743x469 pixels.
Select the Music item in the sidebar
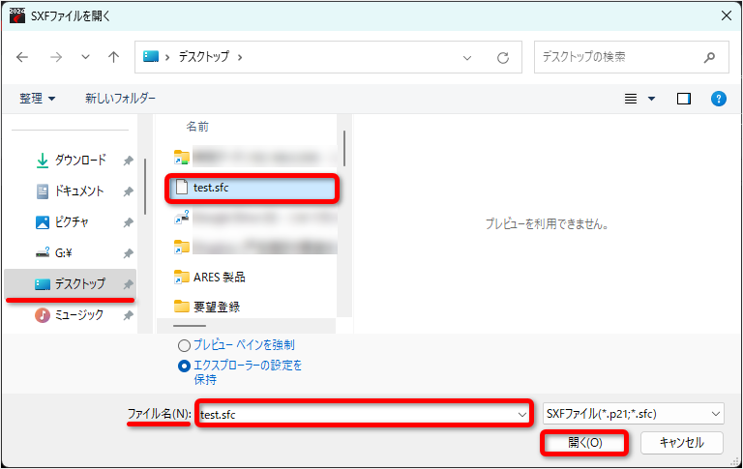pyautogui.click(x=71, y=314)
